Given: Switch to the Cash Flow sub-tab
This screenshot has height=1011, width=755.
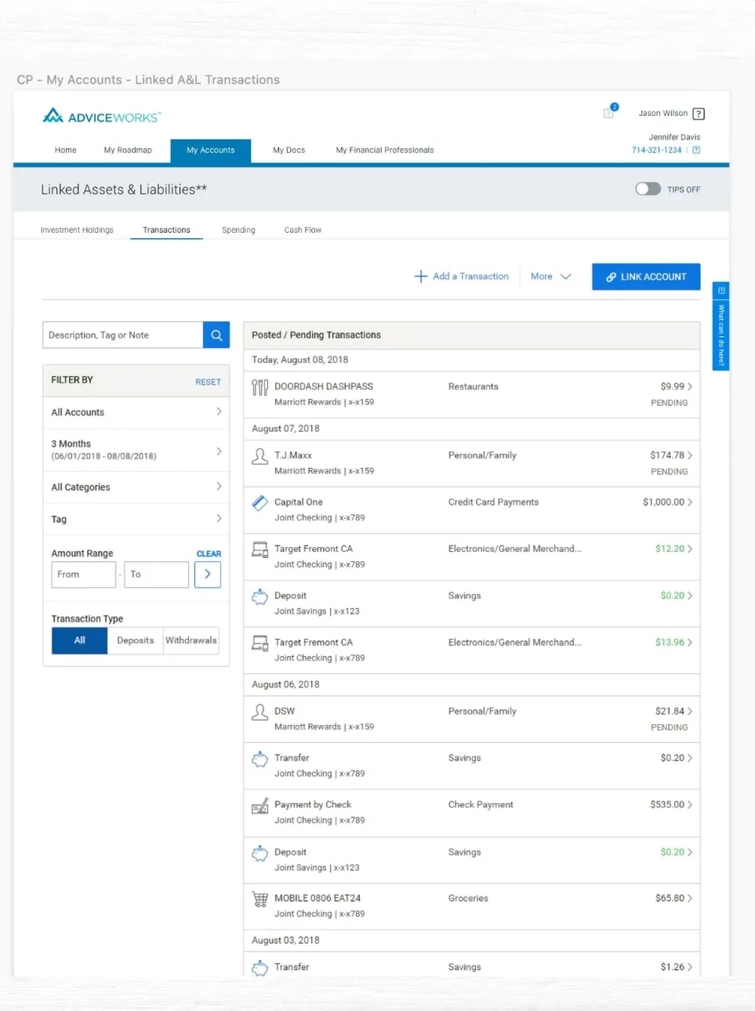Looking at the screenshot, I should coord(303,230).
